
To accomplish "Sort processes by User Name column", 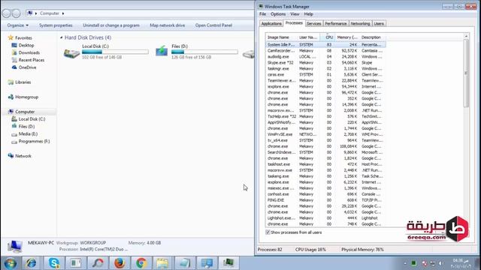I will [308, 37].
